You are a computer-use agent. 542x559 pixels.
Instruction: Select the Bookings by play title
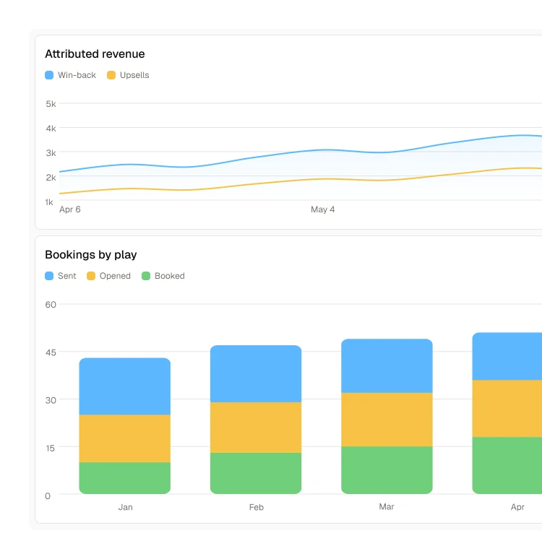pyautogui.click(x=91, y=254)
